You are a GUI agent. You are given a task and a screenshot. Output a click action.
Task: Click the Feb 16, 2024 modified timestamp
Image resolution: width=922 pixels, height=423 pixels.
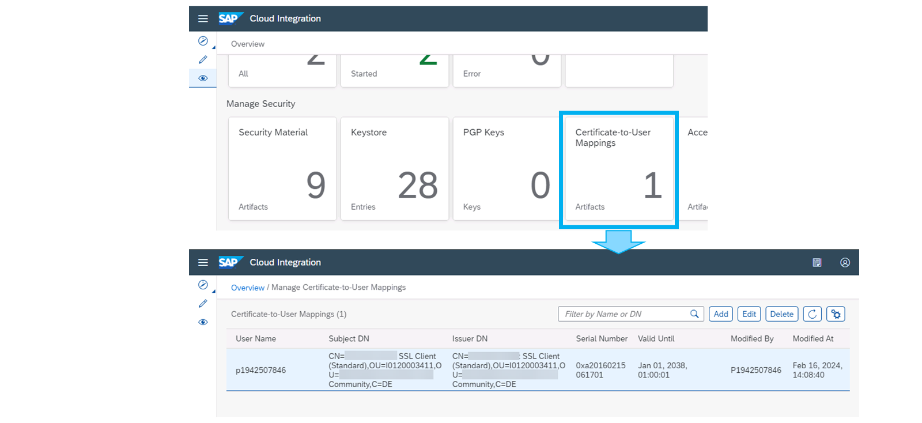pyautogui.click(x=817, y=370)
